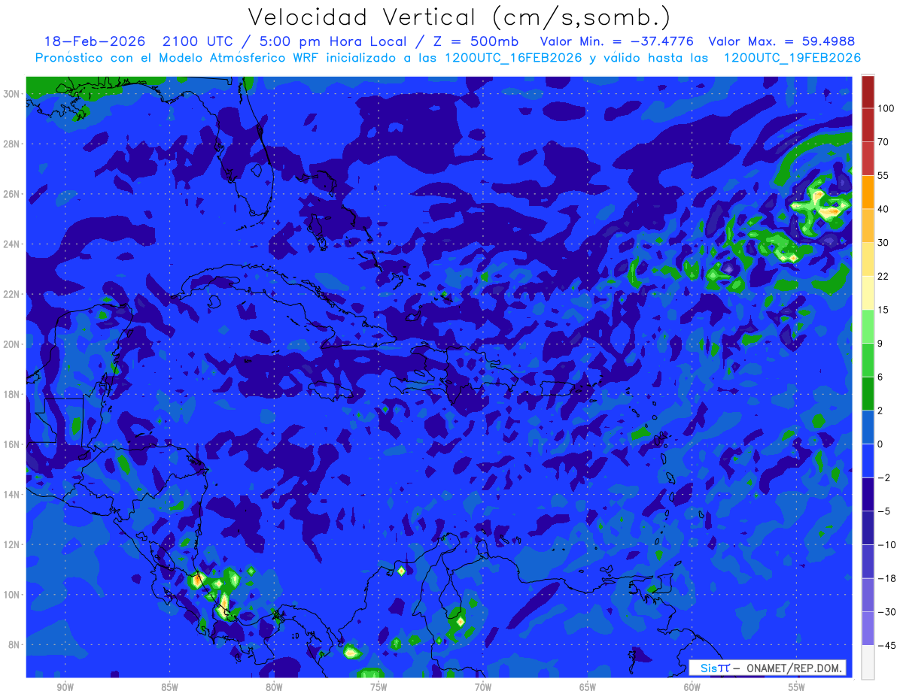The width and height of the screenshot is (903, 697).
Task: Click the '70W' longitude label
Action: click(483, 687)
